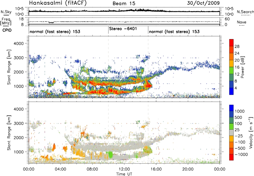Image resolution: width=254 pixels, height=176 pixels.
Task: Click the 'Time UT' axis title
Action: click(124, 174)
